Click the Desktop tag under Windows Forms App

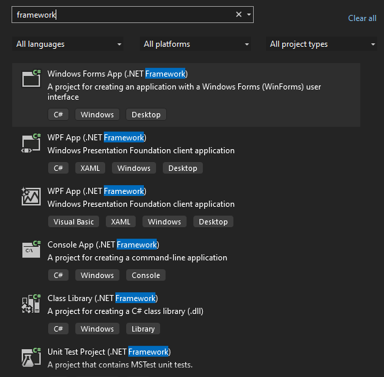tap(146, 115)
